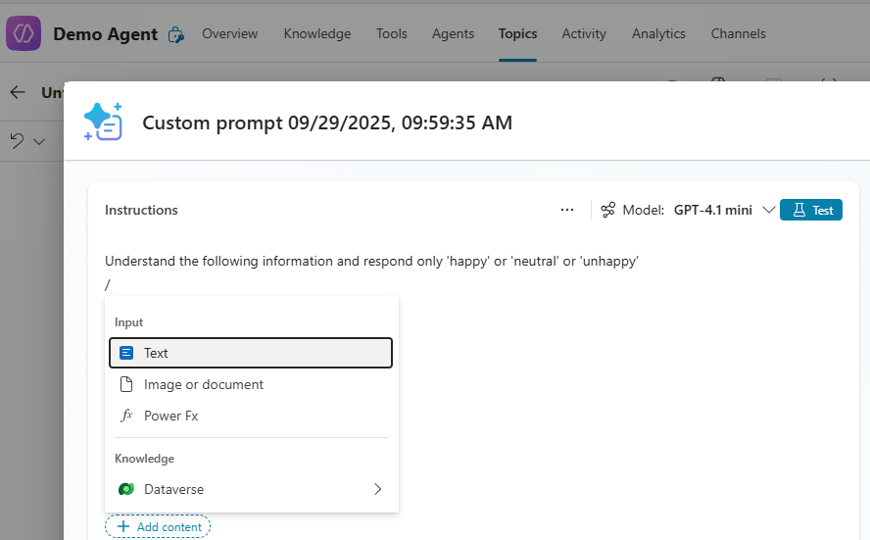Go back using the left arrow
This screenshot has width=870, height=540.
pyautogui.click(x=18, y=92)
